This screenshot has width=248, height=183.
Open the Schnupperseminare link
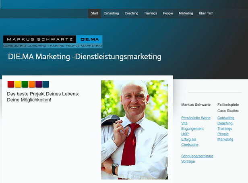pos(197,156)
